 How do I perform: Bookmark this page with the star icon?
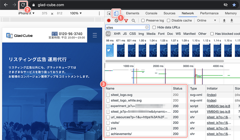(x=234, y=5)
